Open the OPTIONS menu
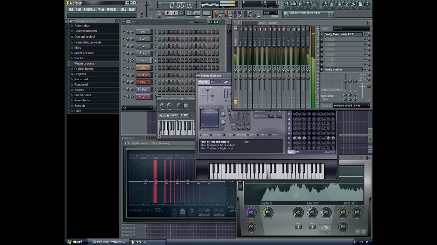The width and height of the screenshot is (437, 245). click(x=112, y=10)
